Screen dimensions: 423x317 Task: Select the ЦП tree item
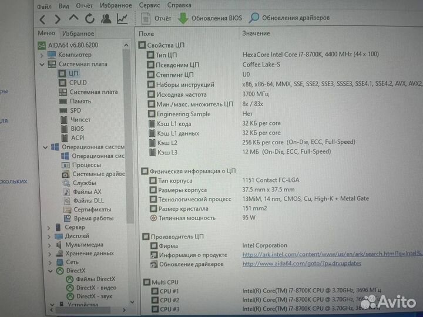point(69,73)
